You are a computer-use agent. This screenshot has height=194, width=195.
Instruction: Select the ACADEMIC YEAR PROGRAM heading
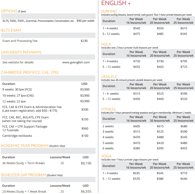tap(25, 146)
